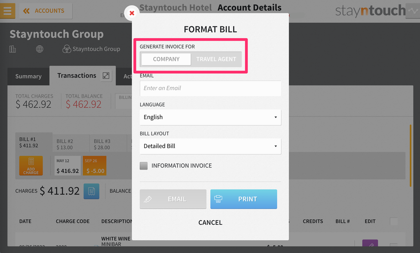The image size is (420, 253).
Task: Click the Total Charges $462.92 value
Action: [x=33, y=104]
